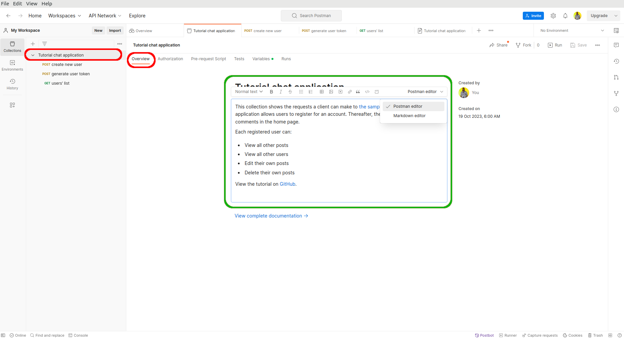Open the Help menu
The height and width of the screenshot is (339, 624).
[x=47, y=4]
